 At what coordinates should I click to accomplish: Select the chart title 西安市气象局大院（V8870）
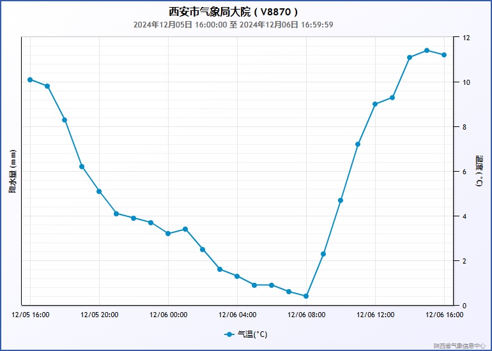(x=233, y=12)
